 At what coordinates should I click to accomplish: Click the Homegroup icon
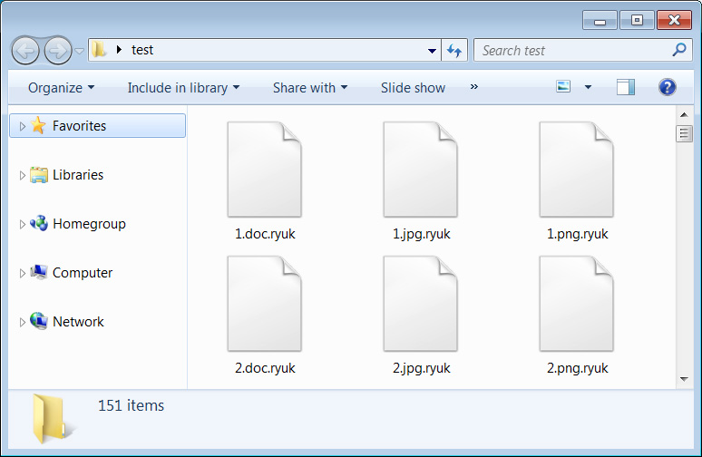coord(39,223)
